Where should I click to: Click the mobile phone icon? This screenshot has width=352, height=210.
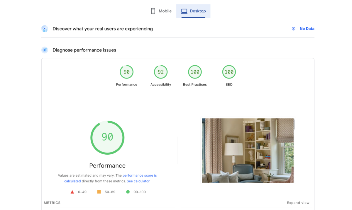point(153,11)
